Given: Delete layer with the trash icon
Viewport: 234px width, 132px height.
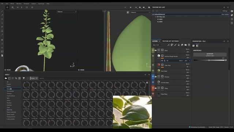Looking at the screenshot, I should (x=189, y=45).
